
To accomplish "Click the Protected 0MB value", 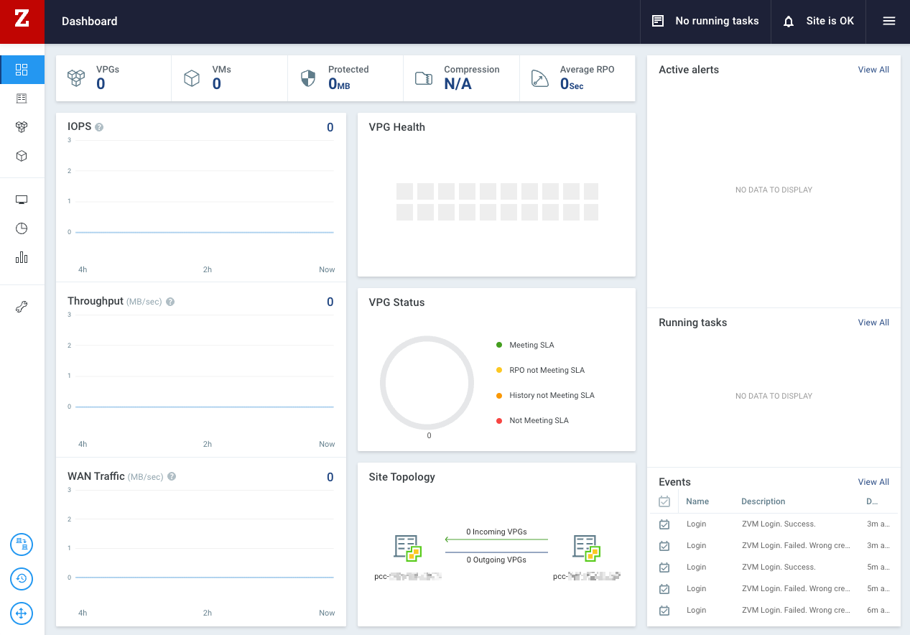I will coord(339,84).
